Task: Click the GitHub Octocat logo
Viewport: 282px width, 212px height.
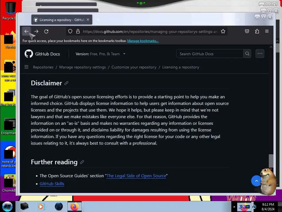Action: tap(29, 54)
